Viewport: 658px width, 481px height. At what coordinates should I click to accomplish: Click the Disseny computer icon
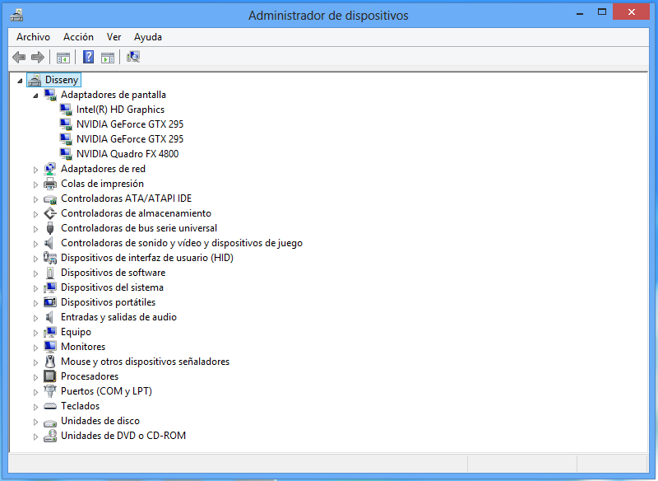(x=35, y=80)
